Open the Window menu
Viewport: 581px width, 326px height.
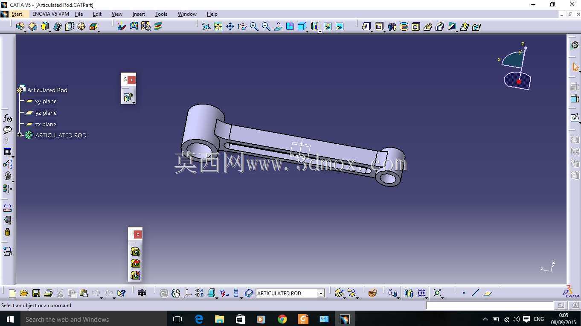coord(187,14)
